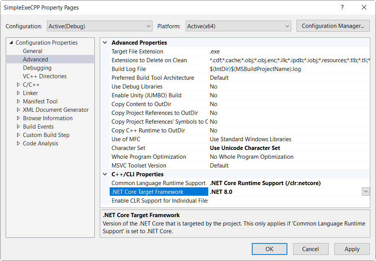Image resolution: width=376 pixels, height=261 pixels.
Task: Select VC++ Directories in the tree
Action: [x=44, y=76]
